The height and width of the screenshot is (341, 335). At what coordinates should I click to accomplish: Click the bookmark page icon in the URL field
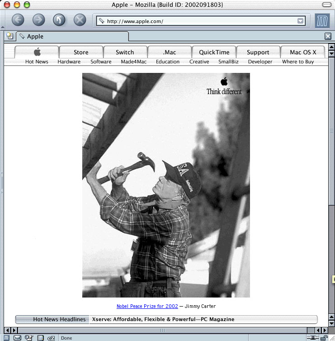point(101,21)
